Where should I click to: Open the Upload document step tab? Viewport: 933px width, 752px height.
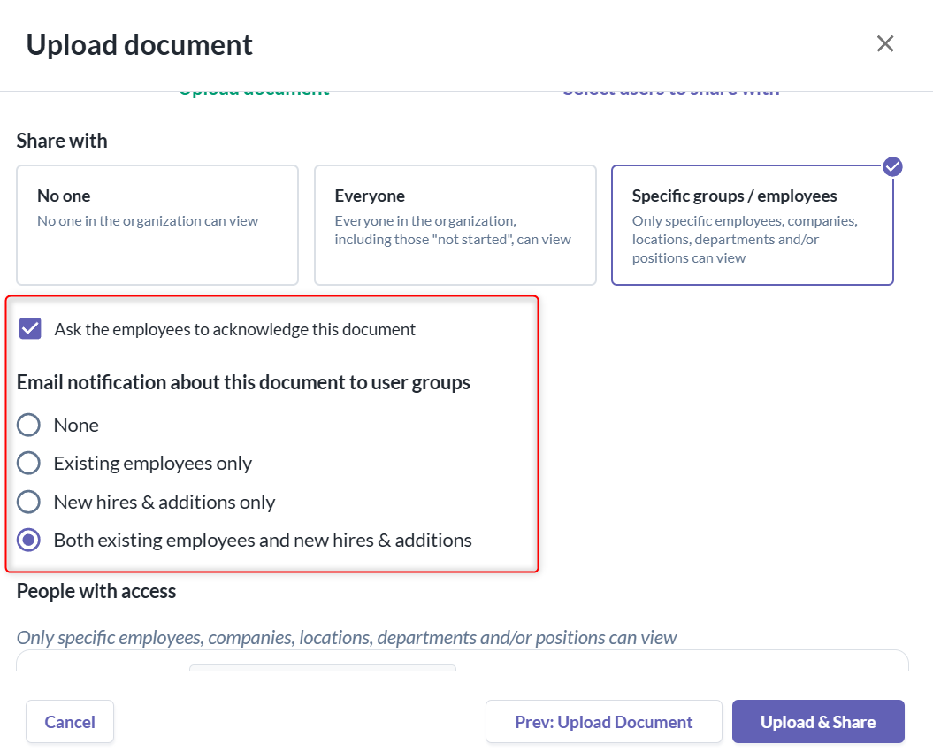[254, 93]
